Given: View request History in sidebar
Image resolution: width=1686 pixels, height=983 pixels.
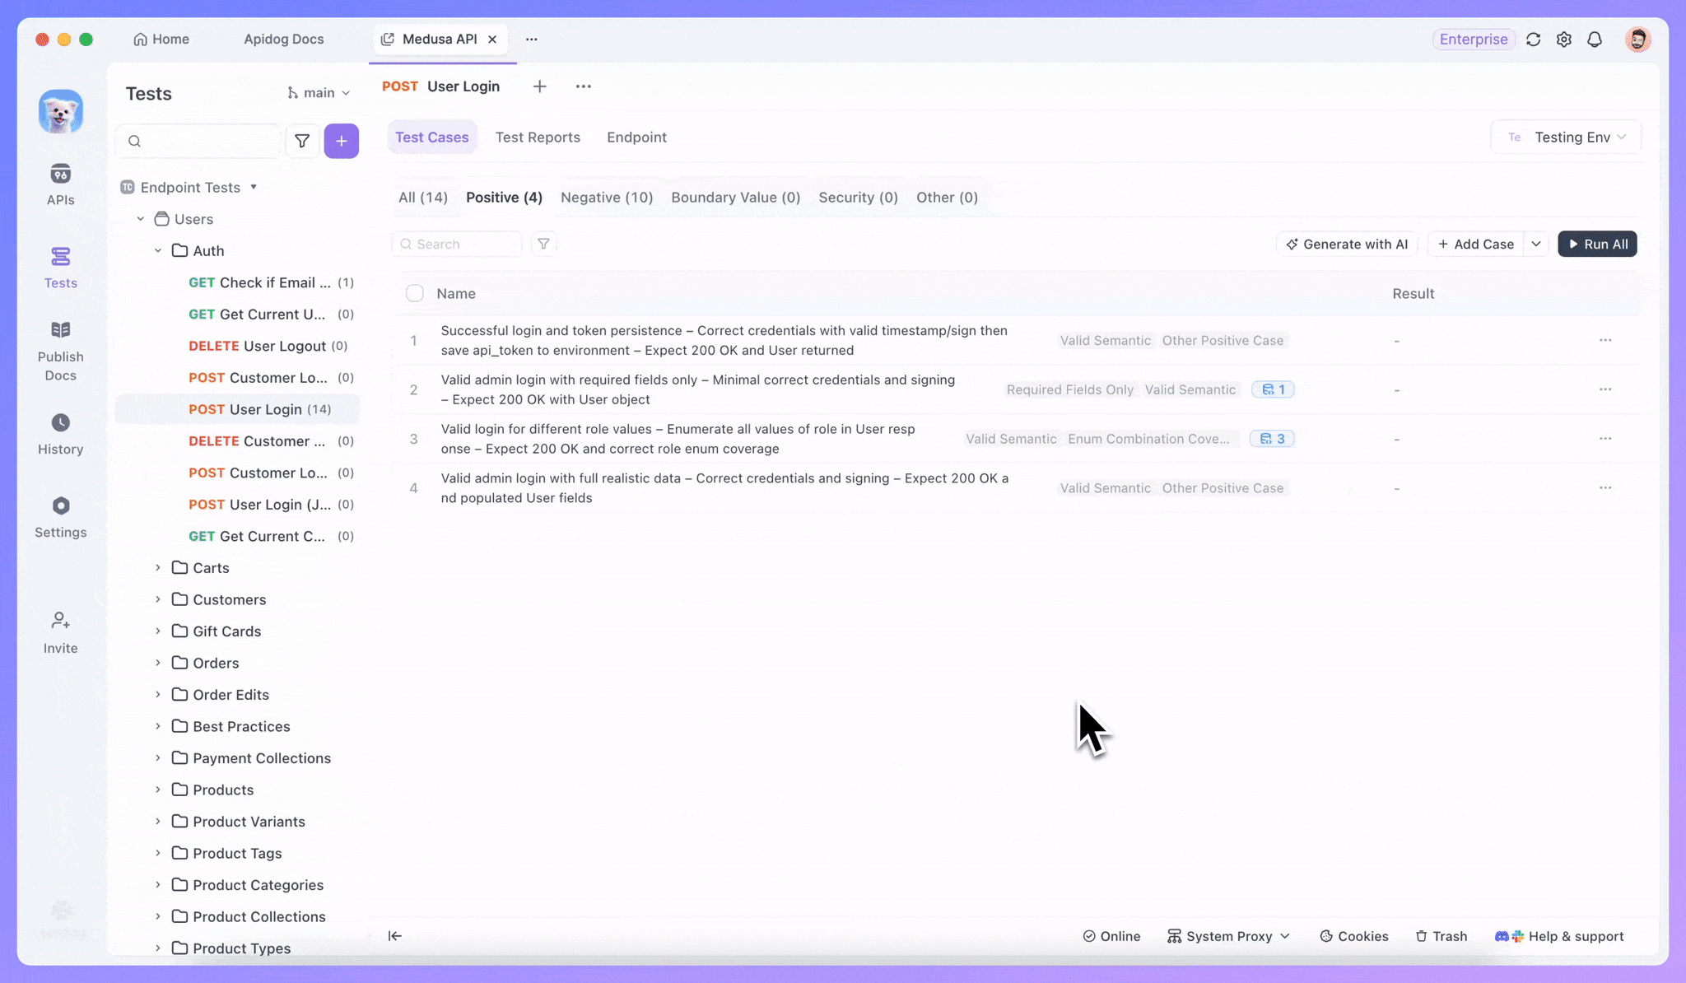Looking at the screenshot, I should coord(60,434).
